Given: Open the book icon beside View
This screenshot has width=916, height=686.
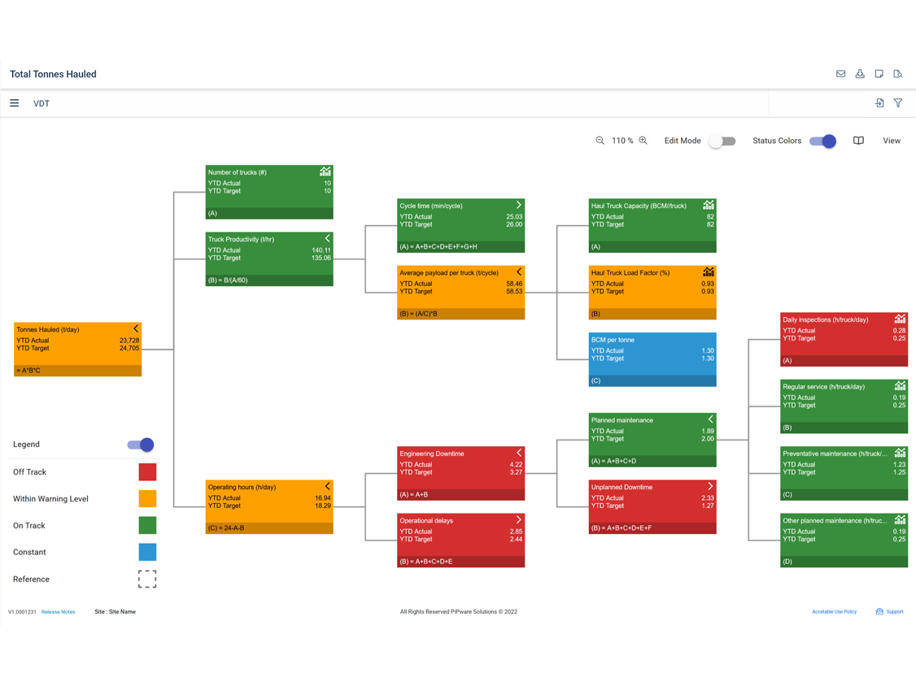Looking at the screenshot, I should [x=858, y=140].
